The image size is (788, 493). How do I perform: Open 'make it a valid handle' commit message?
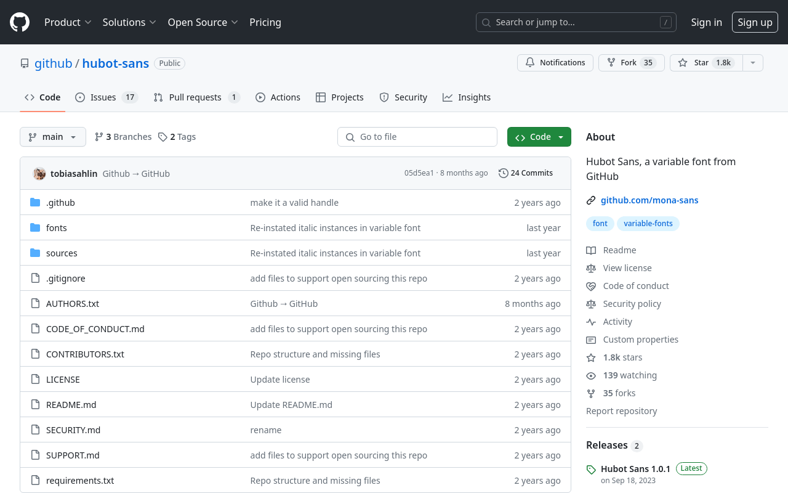tap(294, 203)
